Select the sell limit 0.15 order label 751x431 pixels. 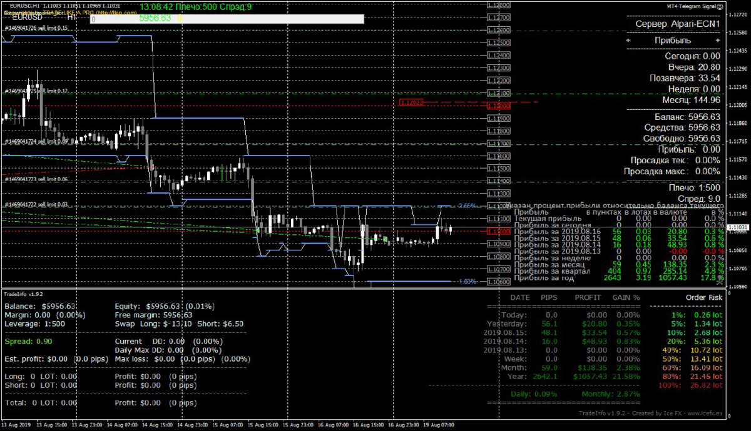coord(37,28)
